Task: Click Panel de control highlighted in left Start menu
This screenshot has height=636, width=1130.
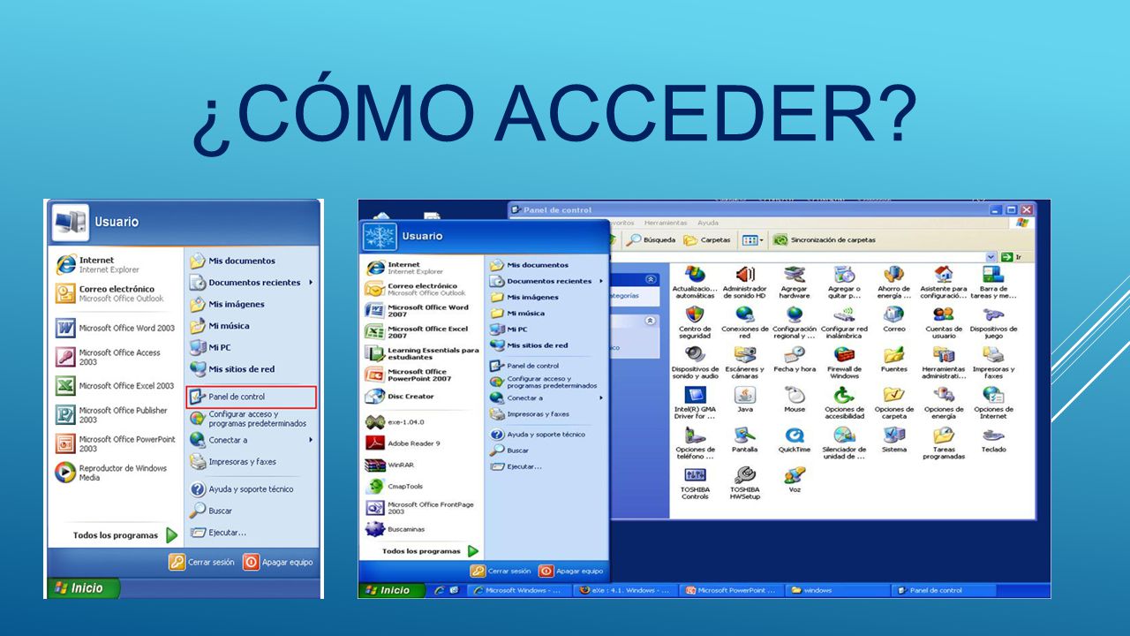Action: pos(252,397)
